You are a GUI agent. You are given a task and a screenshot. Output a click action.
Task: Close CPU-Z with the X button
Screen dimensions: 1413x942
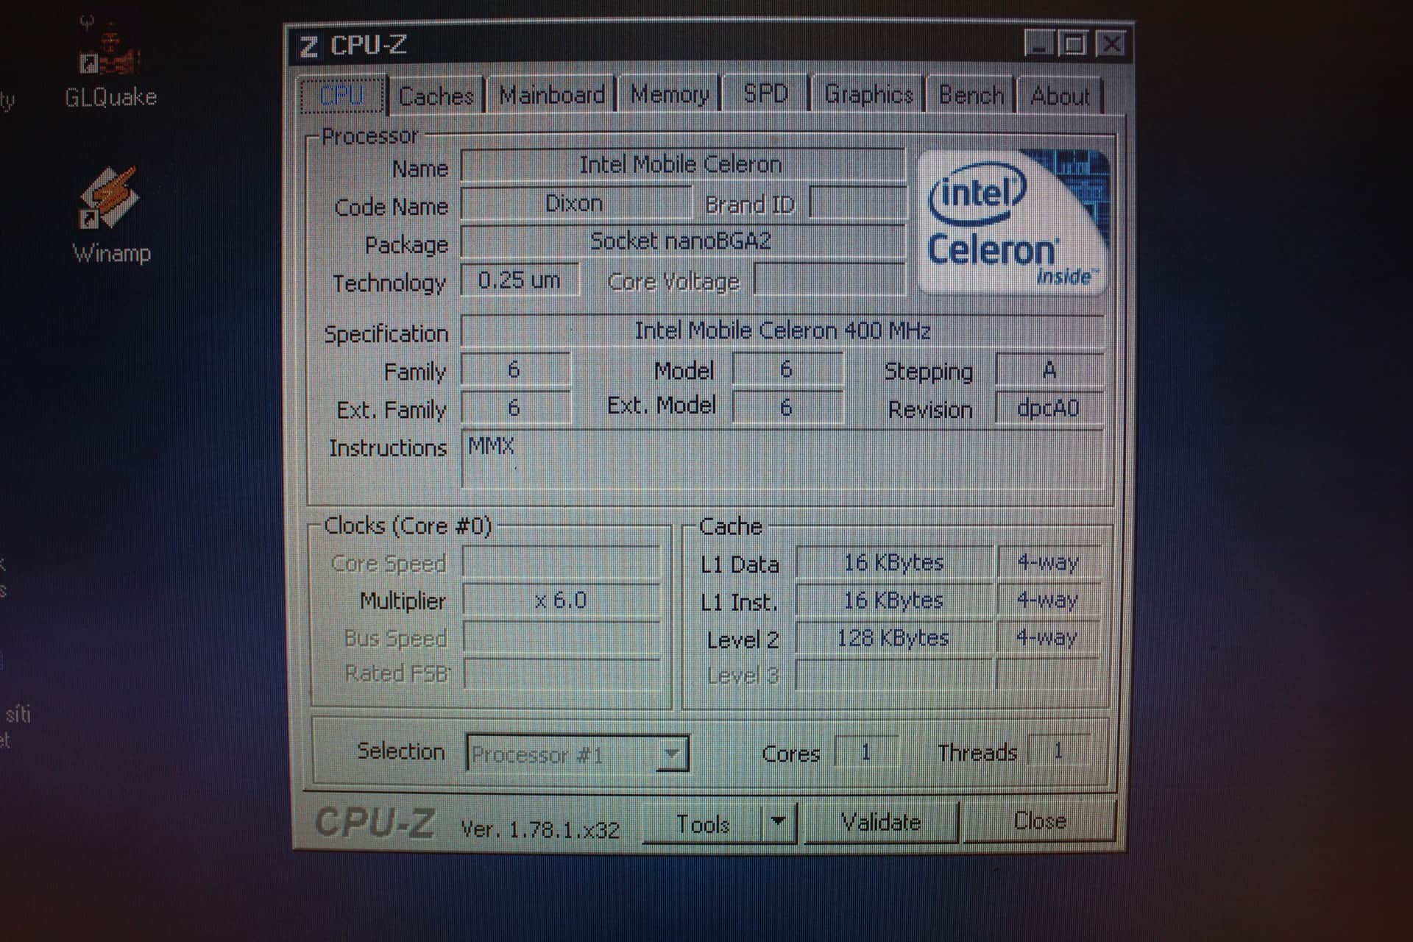click(1111, 44)
